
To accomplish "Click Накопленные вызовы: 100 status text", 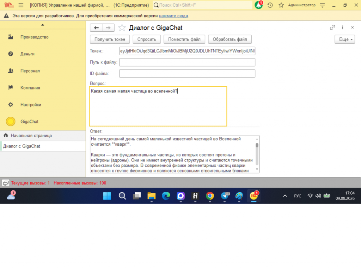I will (x=80, y=183).
